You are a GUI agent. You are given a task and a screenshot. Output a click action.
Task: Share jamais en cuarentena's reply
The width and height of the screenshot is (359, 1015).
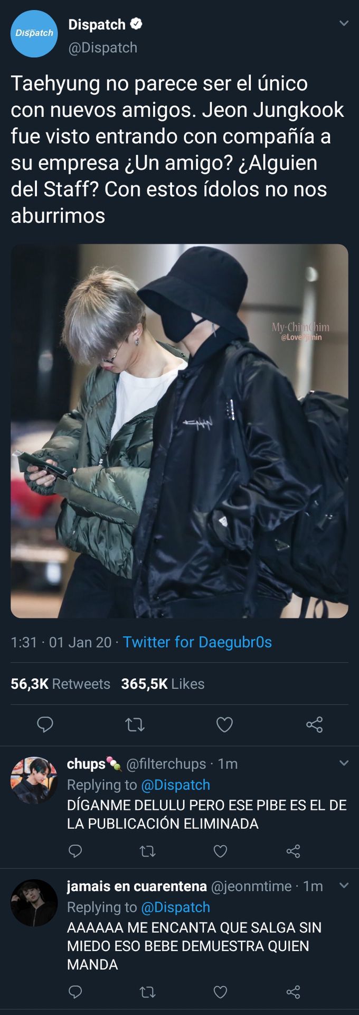(x=293, y=992)
